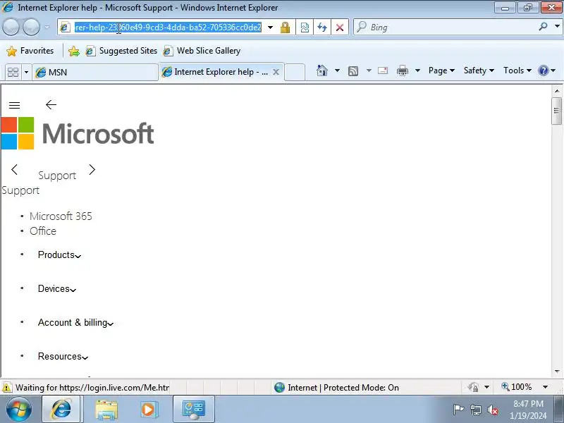Click the 100% zoom level button
564x423 pixels.
pyautogui.click(x=517, y=387)
